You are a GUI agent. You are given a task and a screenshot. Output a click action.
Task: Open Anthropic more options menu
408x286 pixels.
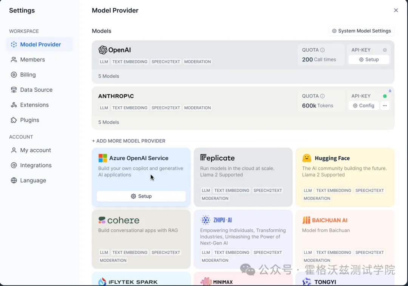pos(385,106)
